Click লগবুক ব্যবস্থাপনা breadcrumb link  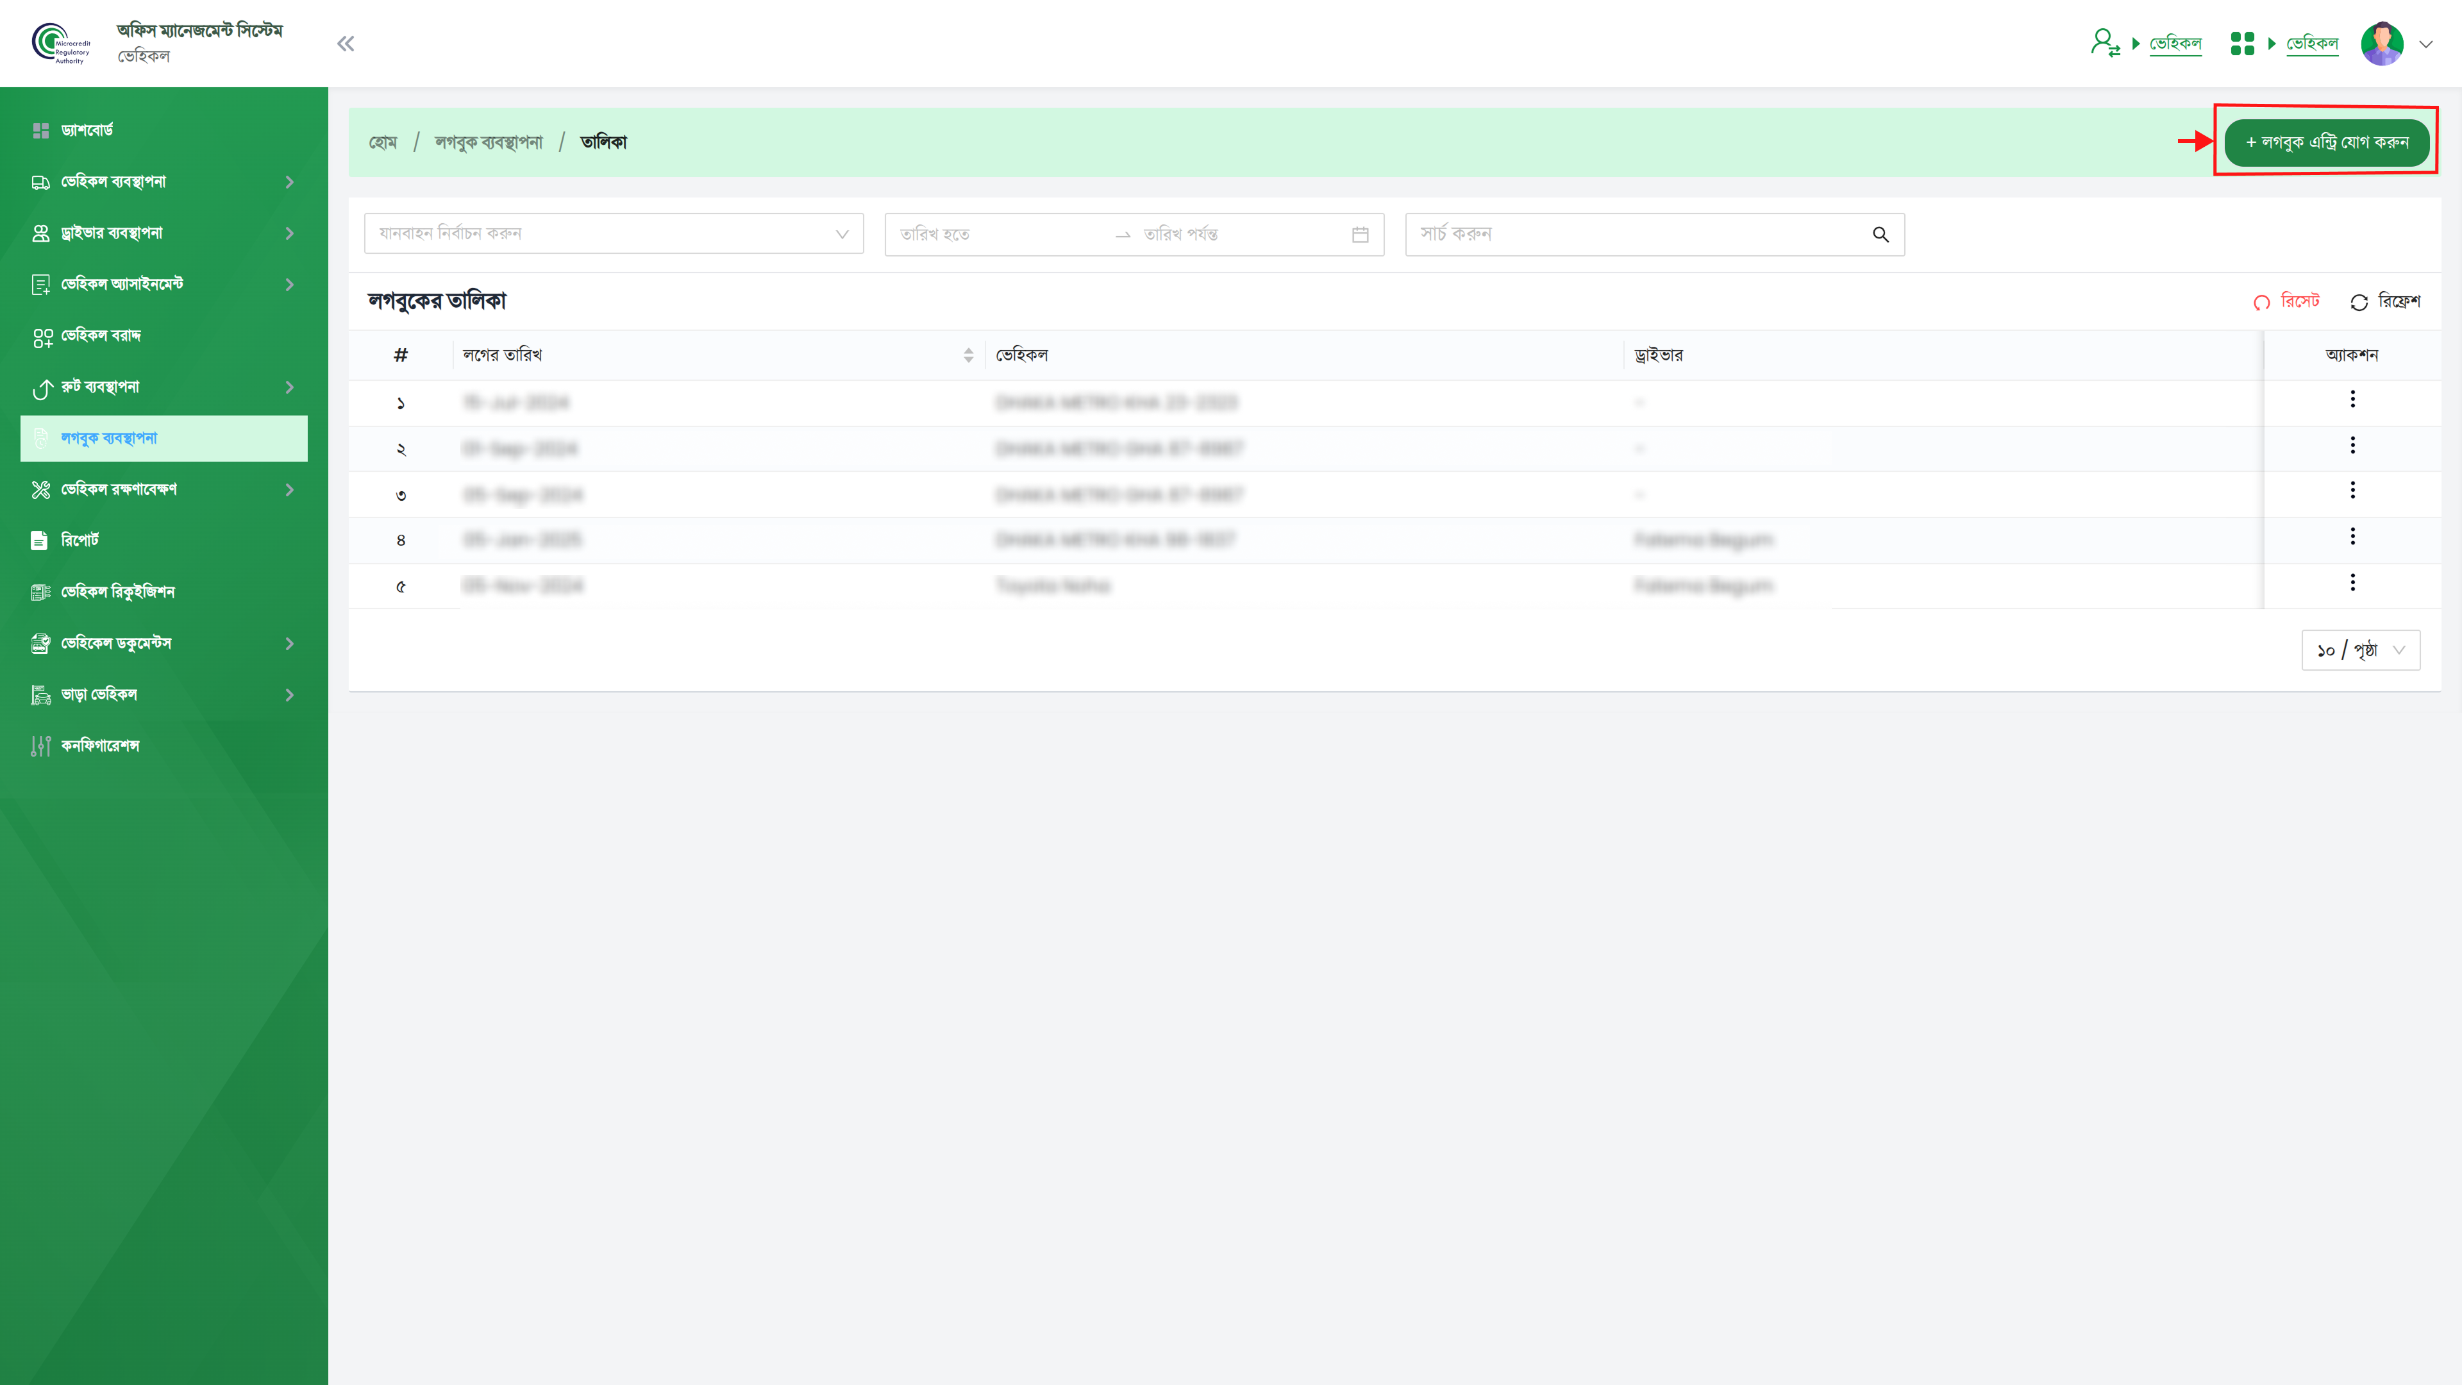click(x=489, y=142)
